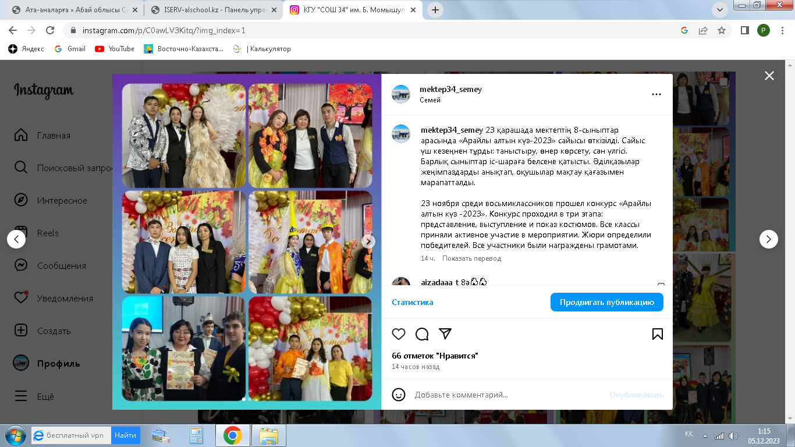Viewport: 795px width, 447px height.
Task: Click the Опубликовать comment button
Action: [637, 395]
